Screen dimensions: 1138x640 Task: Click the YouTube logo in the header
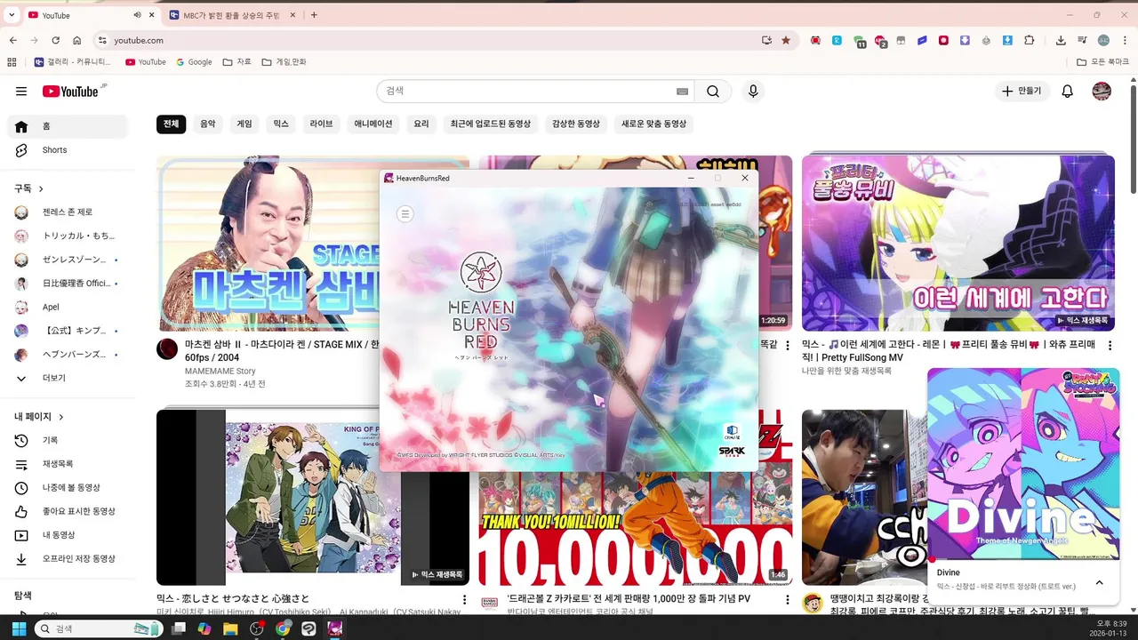70,92
